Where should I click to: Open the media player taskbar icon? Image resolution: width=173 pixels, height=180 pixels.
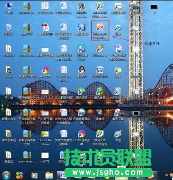(34, 176)
